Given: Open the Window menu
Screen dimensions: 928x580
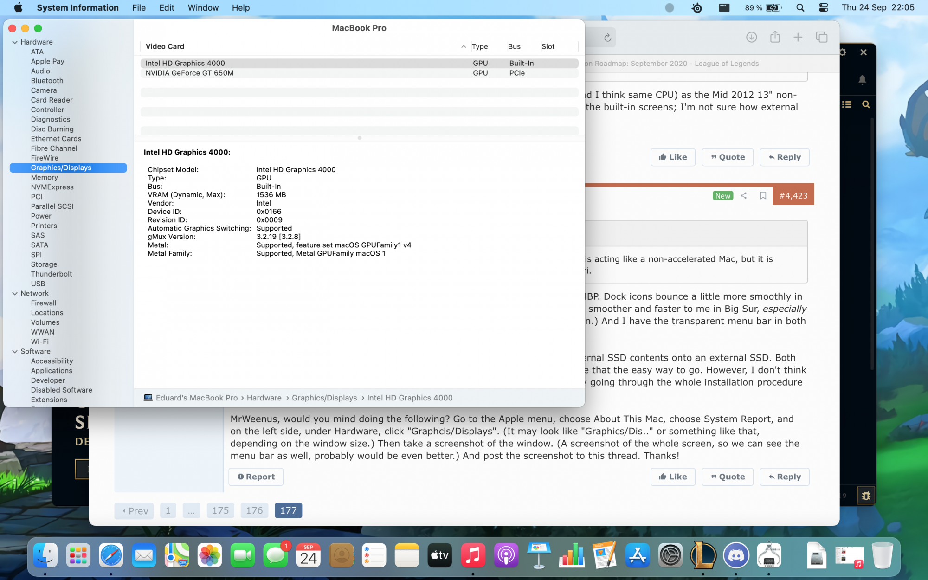Looking at the screenshot, I should tap(203, 7).
